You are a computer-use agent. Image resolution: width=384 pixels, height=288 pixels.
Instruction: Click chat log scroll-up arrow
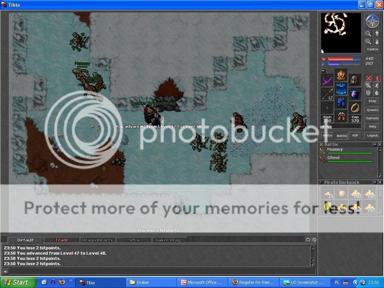click(312, 248)
